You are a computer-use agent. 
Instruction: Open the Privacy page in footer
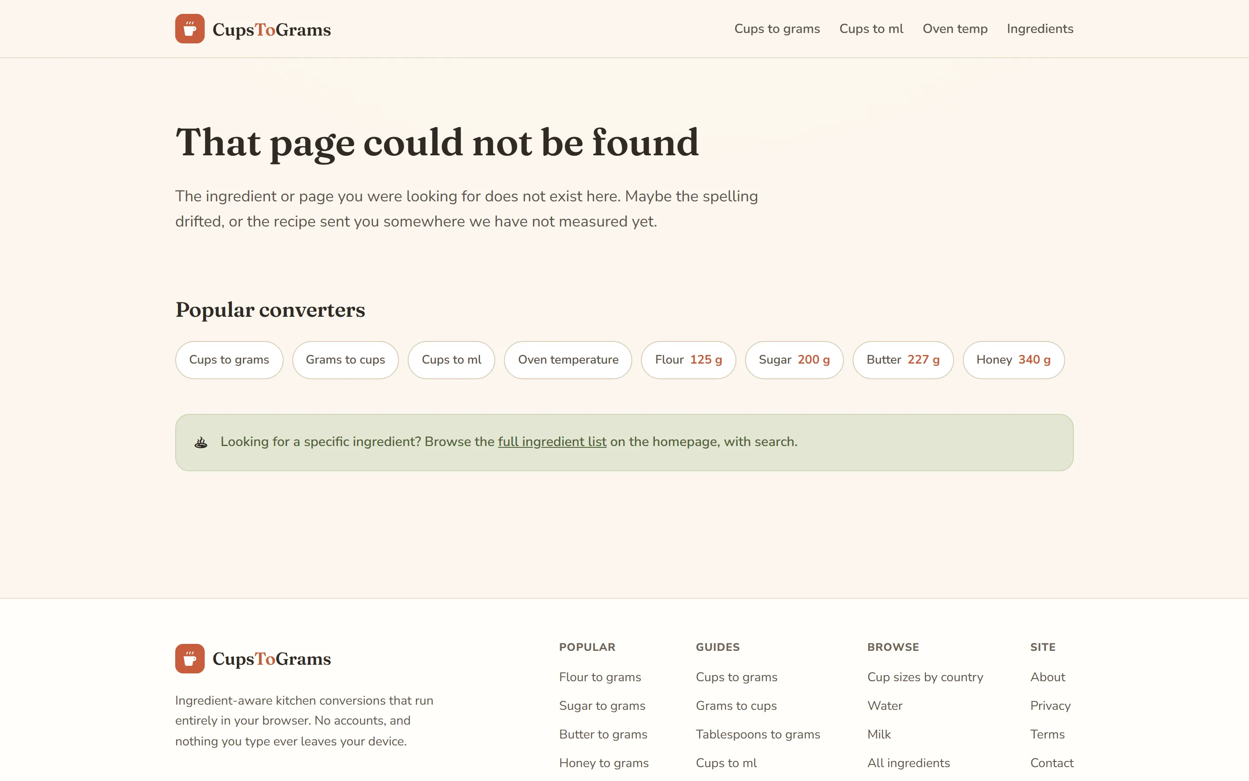click(1050, 706)
